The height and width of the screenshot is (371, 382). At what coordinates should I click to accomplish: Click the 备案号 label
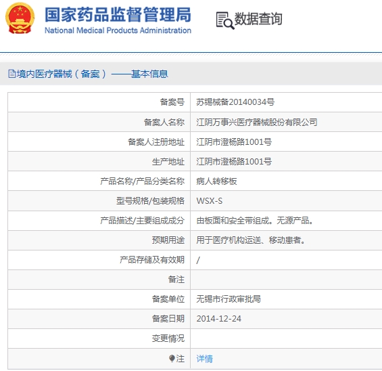(172, 102)
